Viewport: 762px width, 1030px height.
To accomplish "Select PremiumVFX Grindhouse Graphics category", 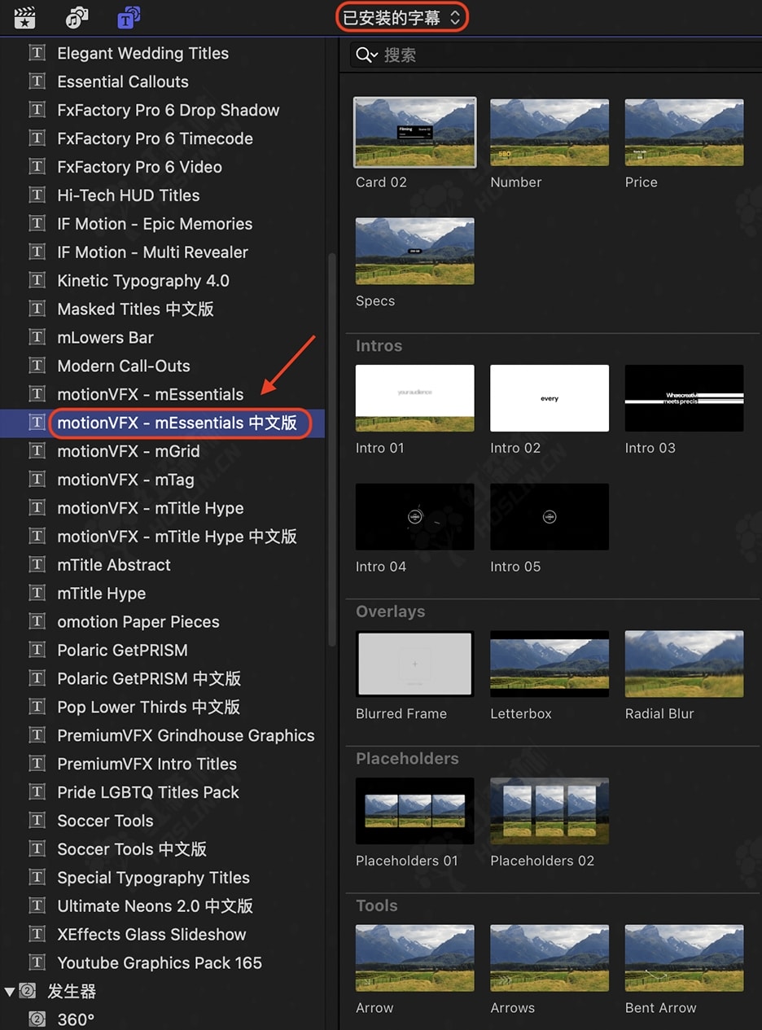I will point(186,735).
